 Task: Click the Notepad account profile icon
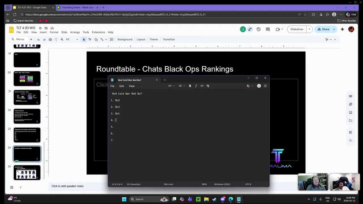[x=259, y=86]
